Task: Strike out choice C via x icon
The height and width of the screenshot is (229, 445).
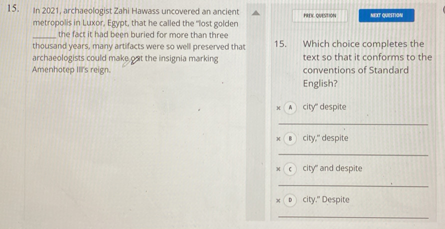Action: pyautogui.click(x=279, y=169)
